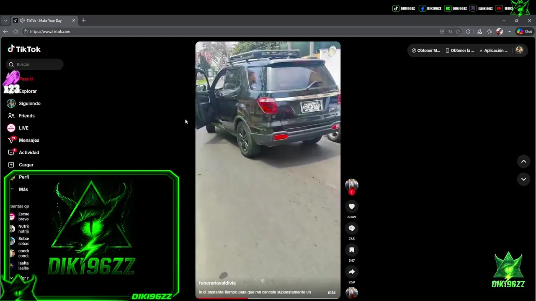Go to next video with down chevron

(523, 179)
